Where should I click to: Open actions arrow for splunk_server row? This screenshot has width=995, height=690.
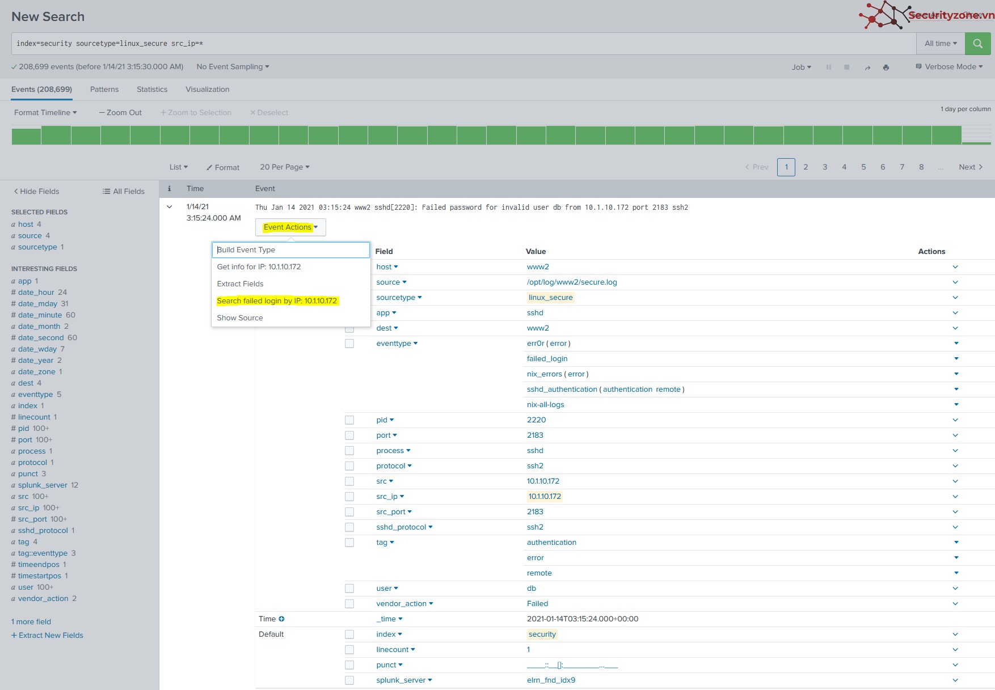click(955, 680)
